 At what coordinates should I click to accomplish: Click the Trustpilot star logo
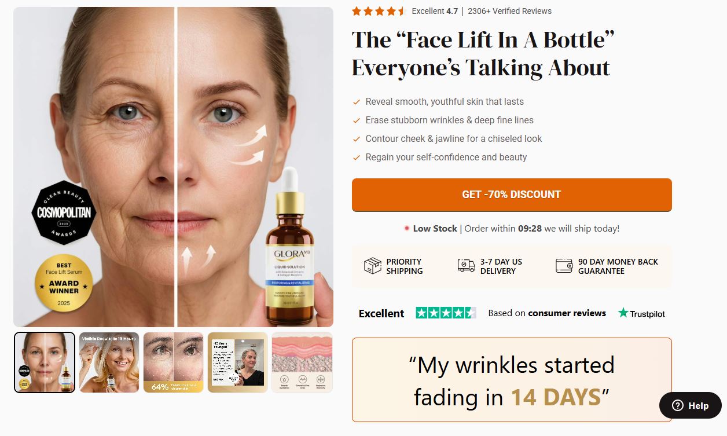coord(623,313)
